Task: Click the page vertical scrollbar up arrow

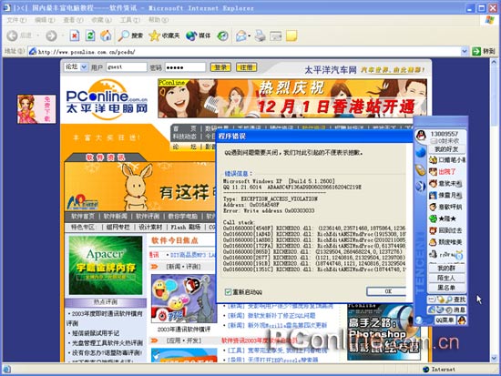Action: 494,62
